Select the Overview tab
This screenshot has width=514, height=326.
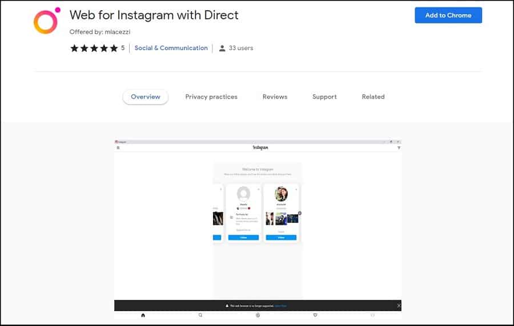click(146, 97)
